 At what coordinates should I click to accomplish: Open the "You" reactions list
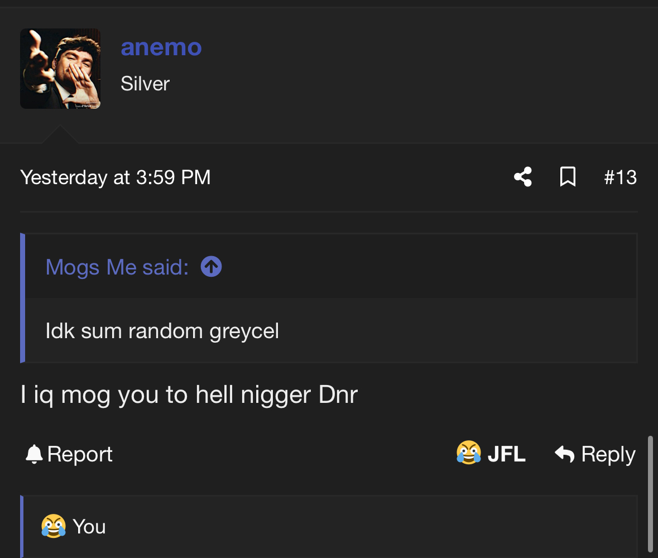point(89,526)
